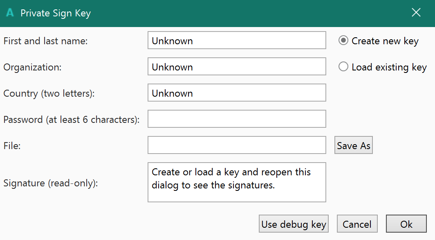The height and width of the screenshot is (240, 435).
Task: Click the read-only Signature text area
Action: 237,182
